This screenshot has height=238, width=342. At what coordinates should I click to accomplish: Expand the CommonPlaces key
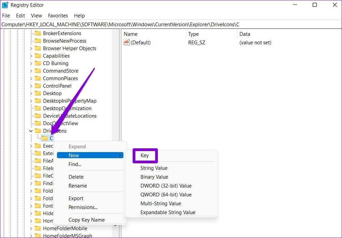(x=31, y=78)
